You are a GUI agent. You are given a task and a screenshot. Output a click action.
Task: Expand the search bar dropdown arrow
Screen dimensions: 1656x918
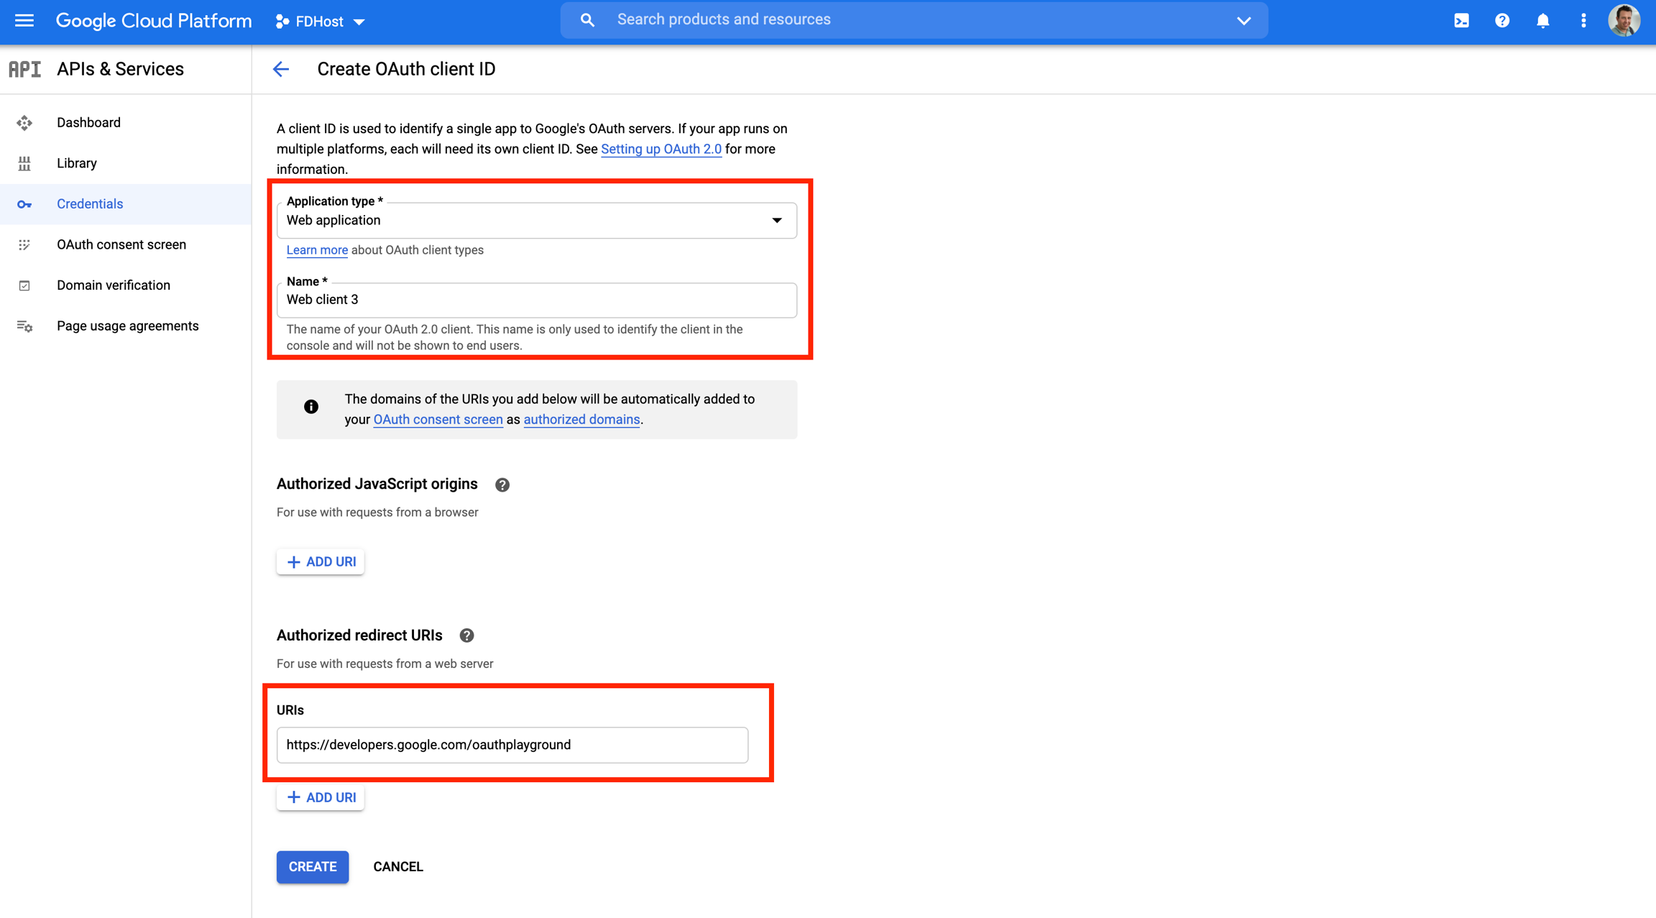pyautogui.click(x=1244, y=21)
